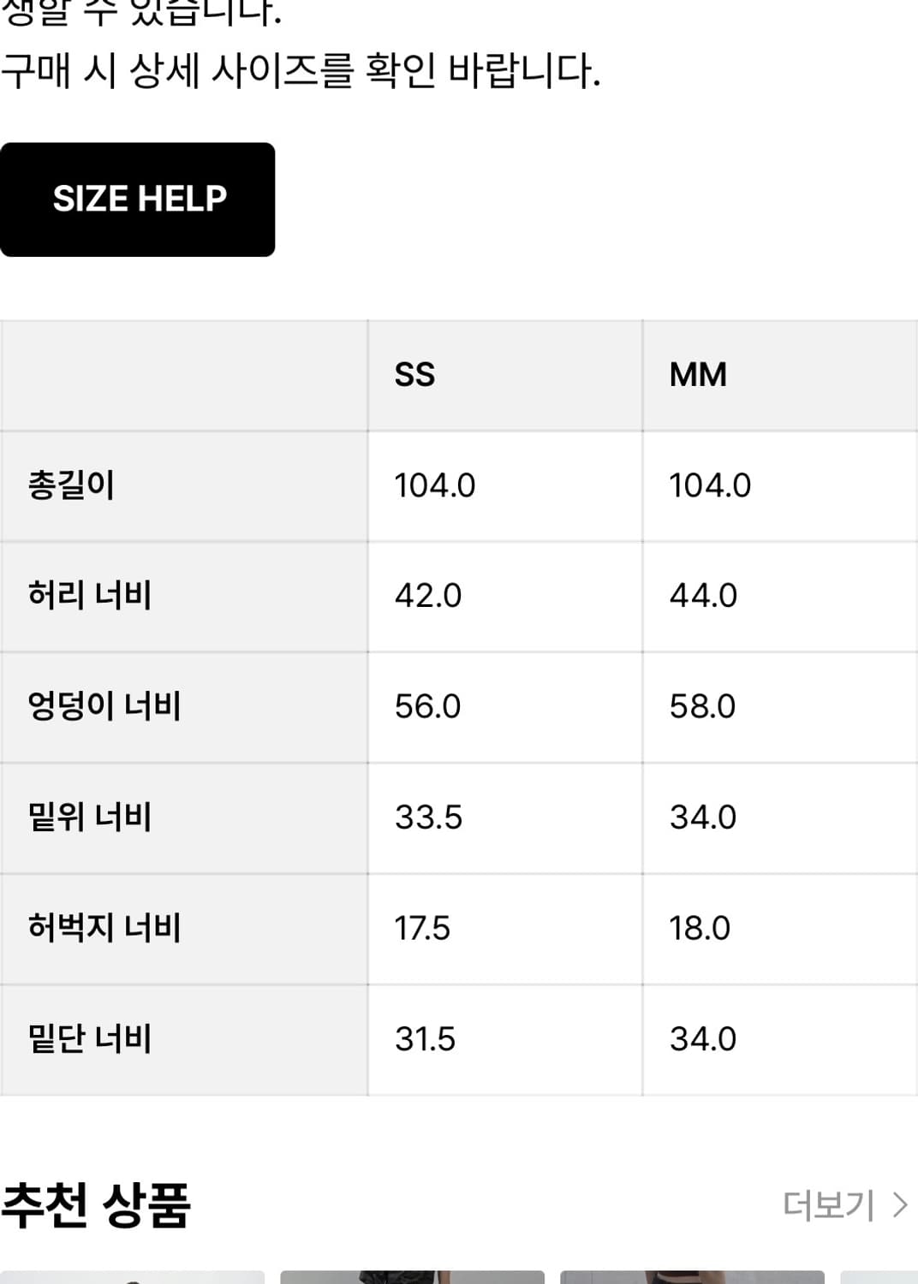Viewport: 918px width, 1284px height.
Task: Click the SS waist width value 42.0
Action: pyautogui.click(x=428, y=596)
